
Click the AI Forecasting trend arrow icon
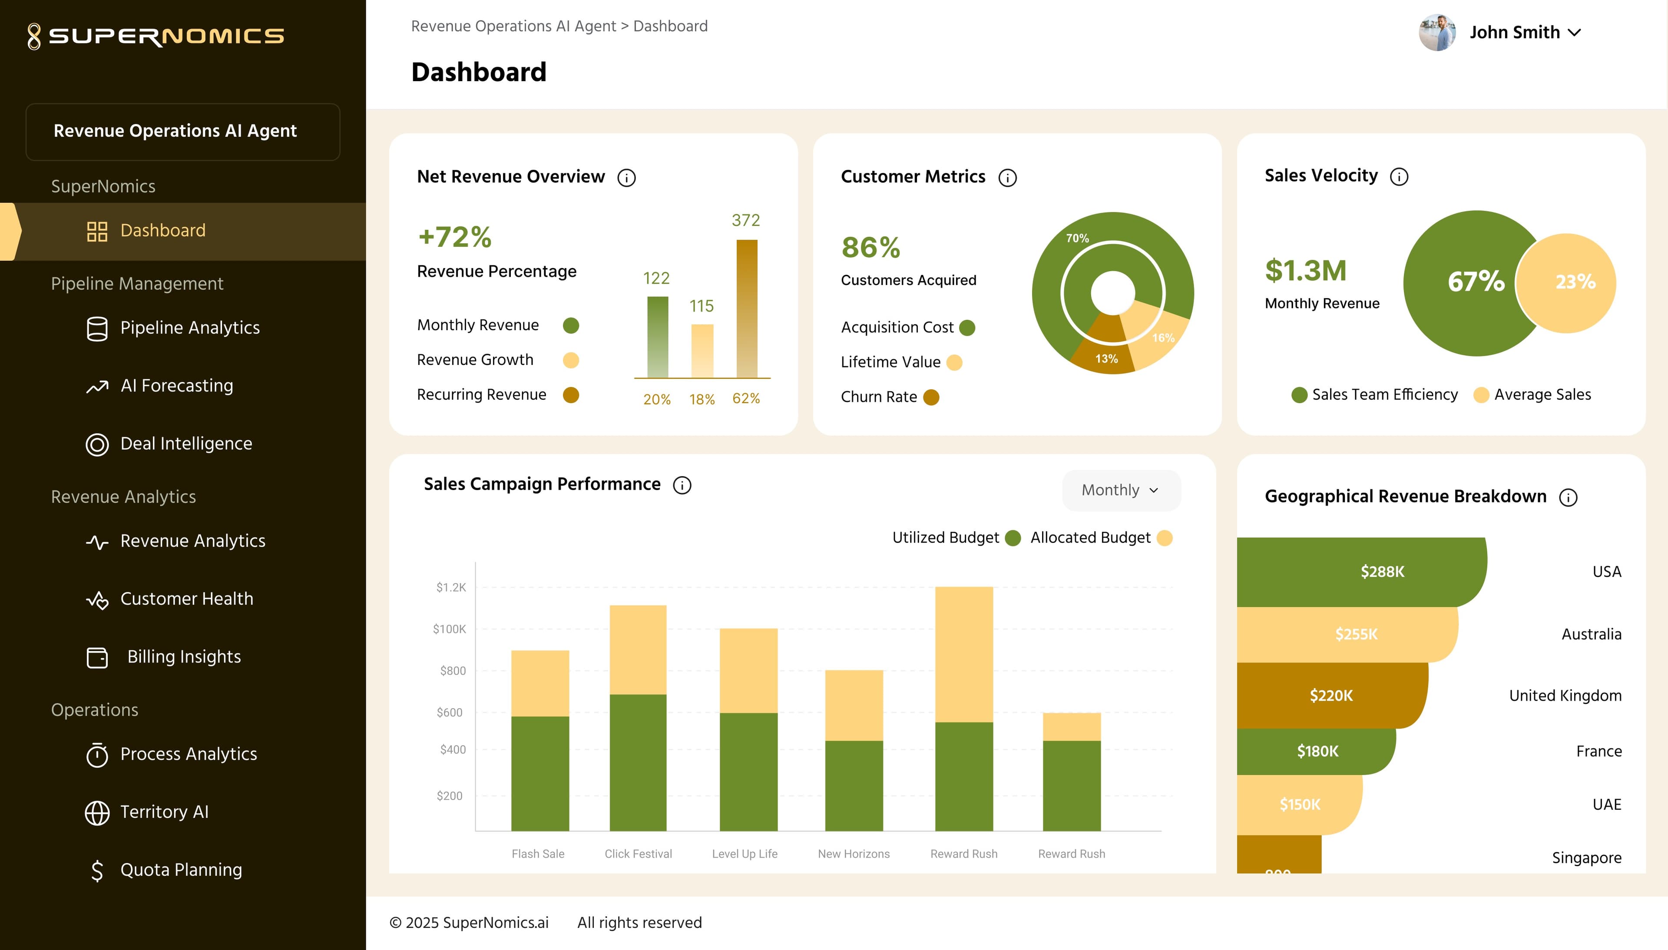97,386
